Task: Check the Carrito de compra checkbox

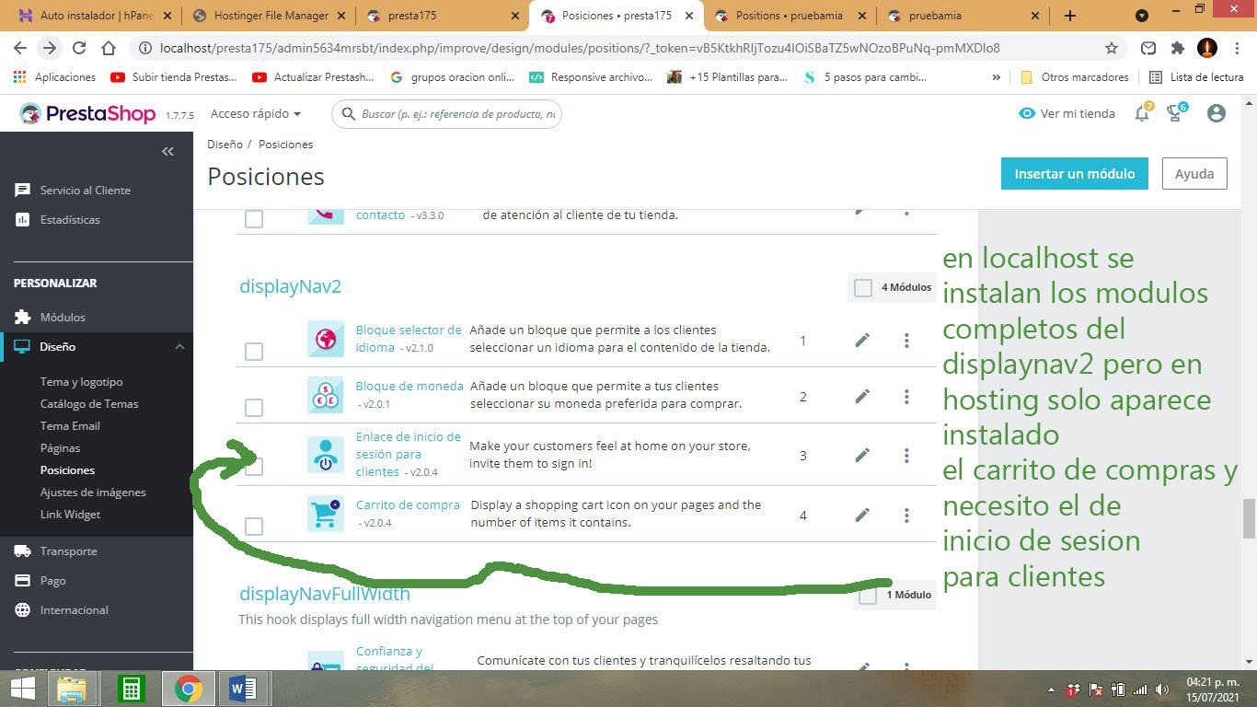Action: pos(254,526)
